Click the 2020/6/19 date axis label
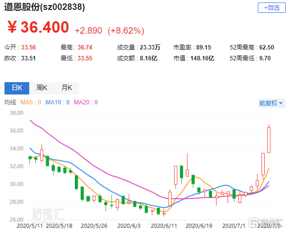Screen dimensions: 286x231 [199, 226]
